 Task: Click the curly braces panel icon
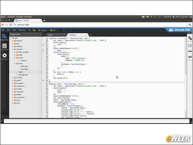pos(190,46)
